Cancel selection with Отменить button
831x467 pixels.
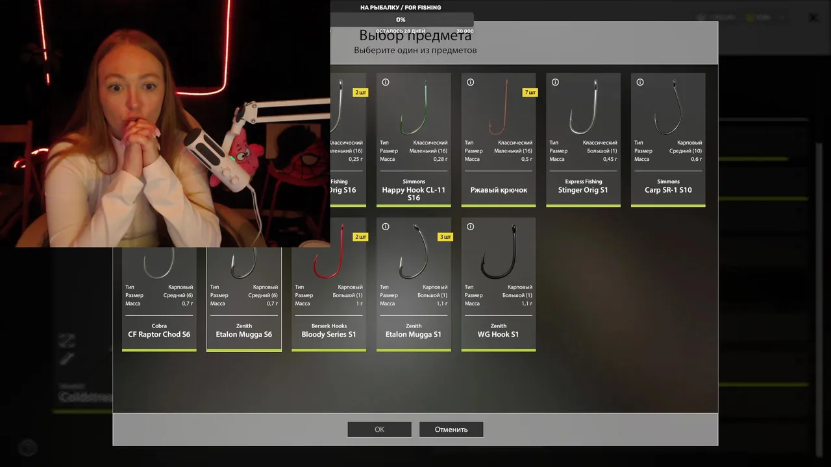(451, 429)
